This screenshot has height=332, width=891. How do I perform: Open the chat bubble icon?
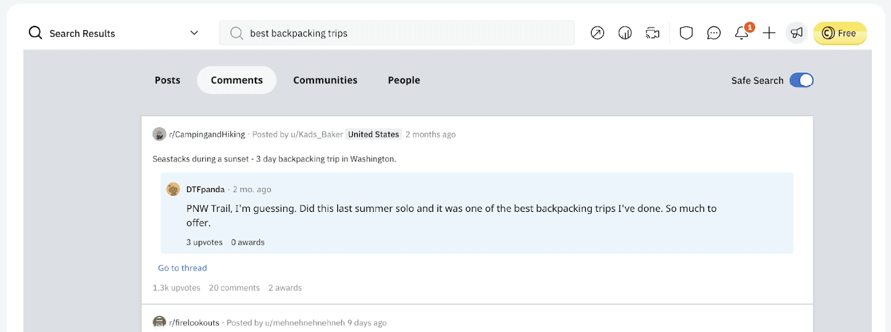714,33
